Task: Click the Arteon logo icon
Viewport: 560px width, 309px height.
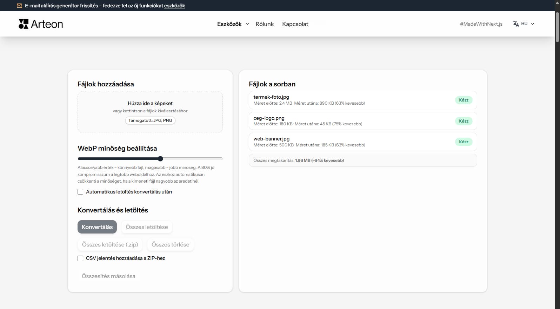Action: click(24, 24)
